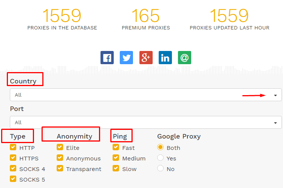Share the page via Facebook icon
Viewport: 283px width, 188px height.
(x=107, y=58)
